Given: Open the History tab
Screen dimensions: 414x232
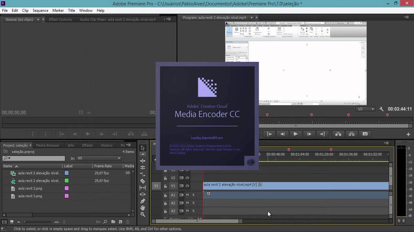Looking at the screenshot, I should [x=107, y=145].
